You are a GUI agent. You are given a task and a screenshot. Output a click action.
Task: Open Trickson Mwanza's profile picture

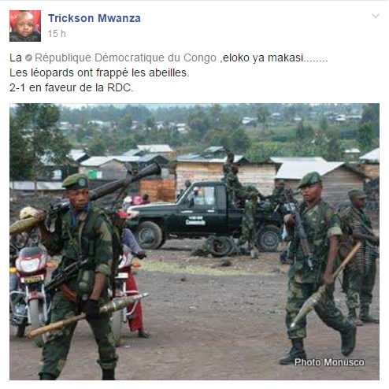25,26
